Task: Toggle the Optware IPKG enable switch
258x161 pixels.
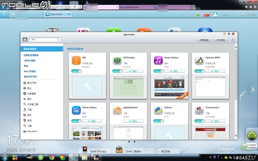Action: pyautogui.click(x=200, y=71)
